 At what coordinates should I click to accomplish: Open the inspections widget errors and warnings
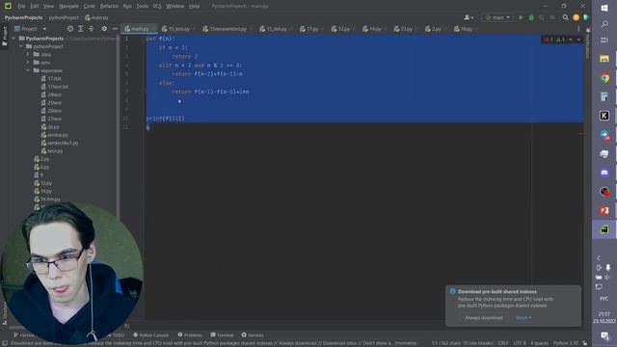tap(555, 40)
